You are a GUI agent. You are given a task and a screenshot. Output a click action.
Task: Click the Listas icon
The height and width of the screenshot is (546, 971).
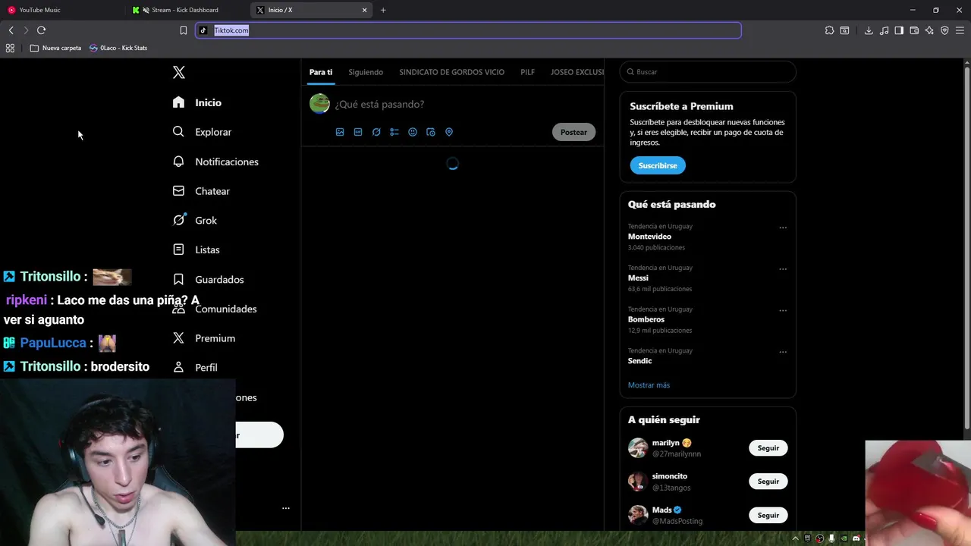point(178,249)
